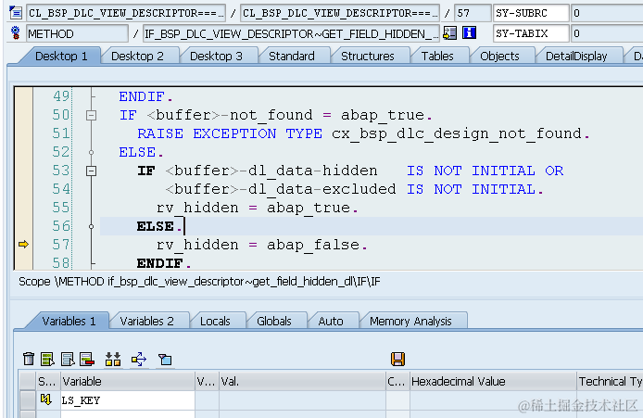Screen dimensions: 643x418
Task: Click 'rv_hidden = abap_false.' on line 57
Action: (261, 245)
